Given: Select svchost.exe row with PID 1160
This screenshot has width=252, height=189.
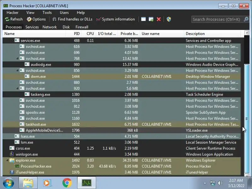Looking at the screenshot, I should [122, 118].
